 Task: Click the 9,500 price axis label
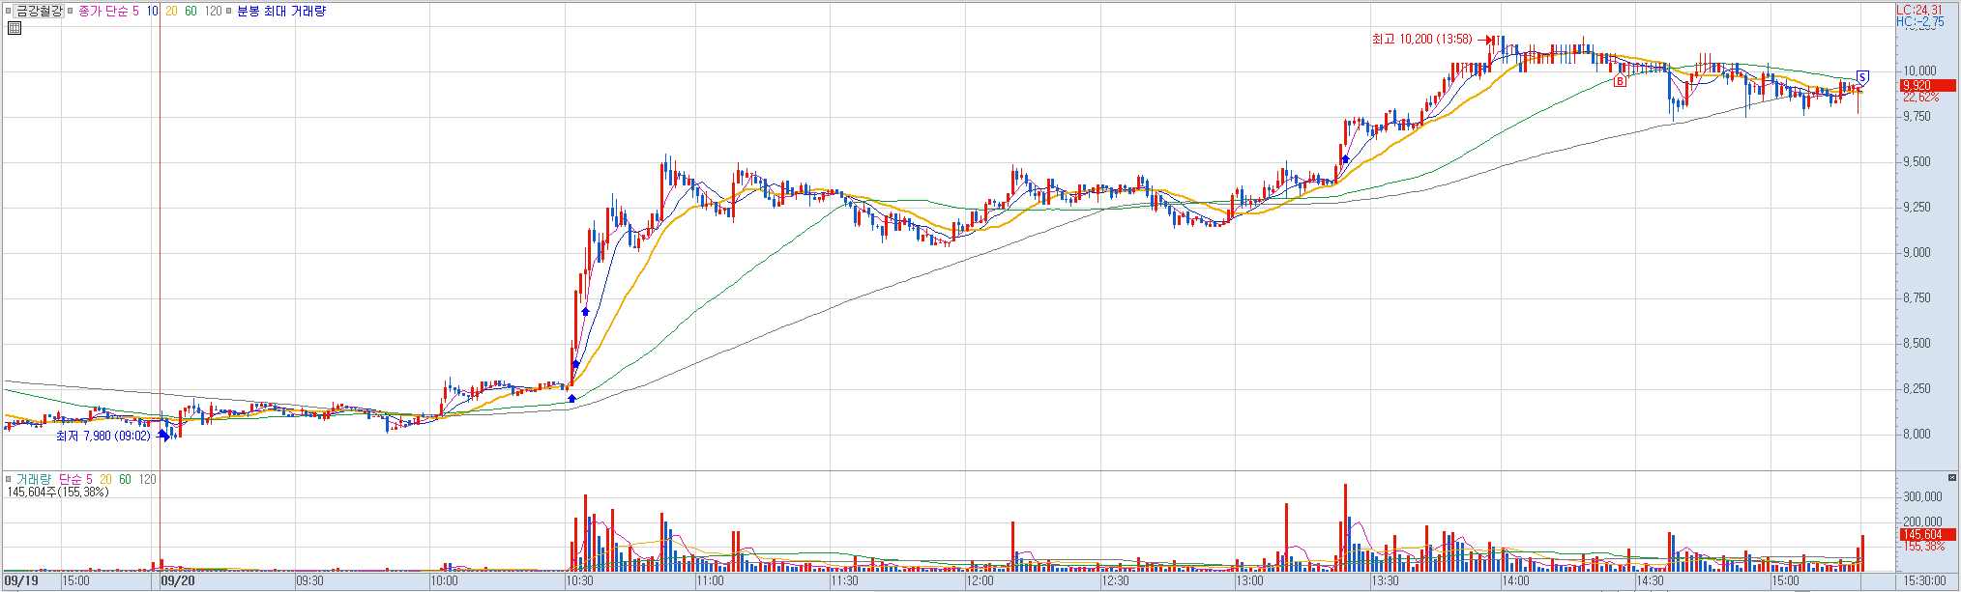click(1917, 162)
